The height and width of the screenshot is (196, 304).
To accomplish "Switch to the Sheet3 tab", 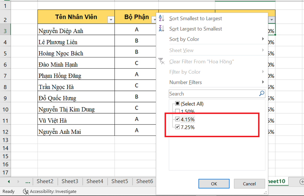I will [70, 181].
